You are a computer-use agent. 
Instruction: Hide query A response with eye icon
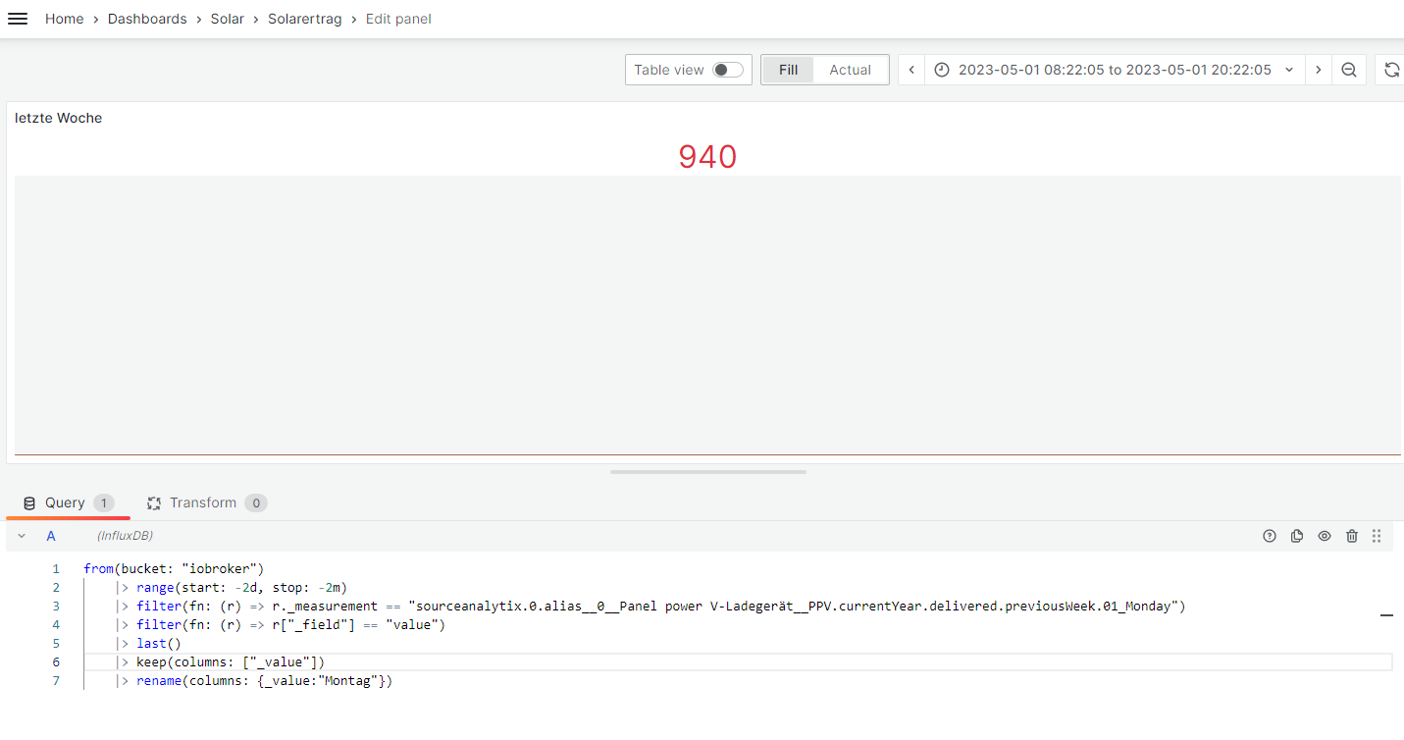point(1325,536)
